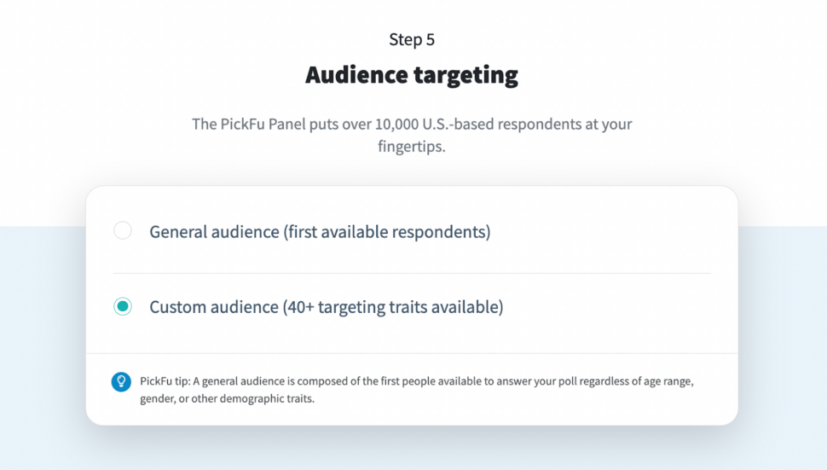Click 'gender, or other demographic traits' tip line
The image size is (827, 470).
pos(228,399)
